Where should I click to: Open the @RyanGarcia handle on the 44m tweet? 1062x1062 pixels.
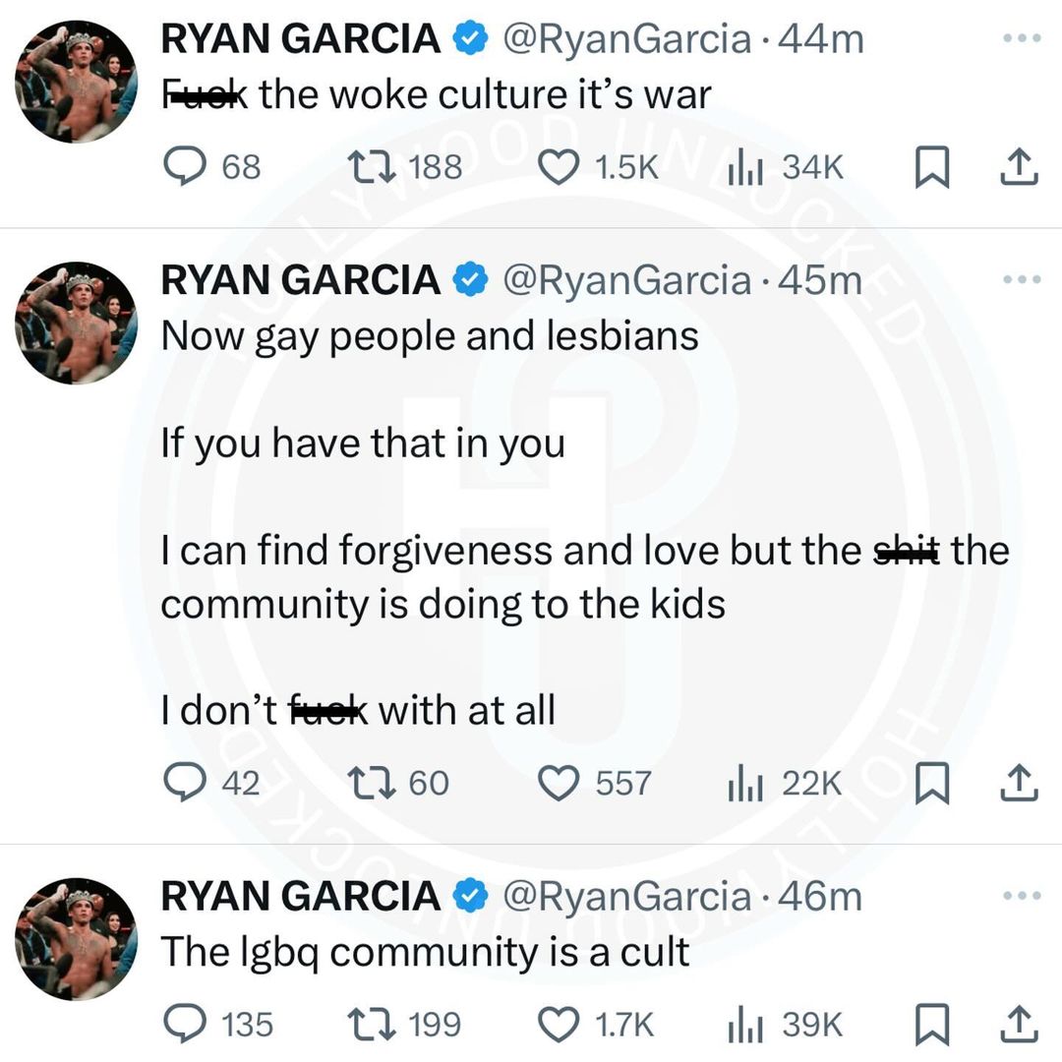tap(626, 38)
